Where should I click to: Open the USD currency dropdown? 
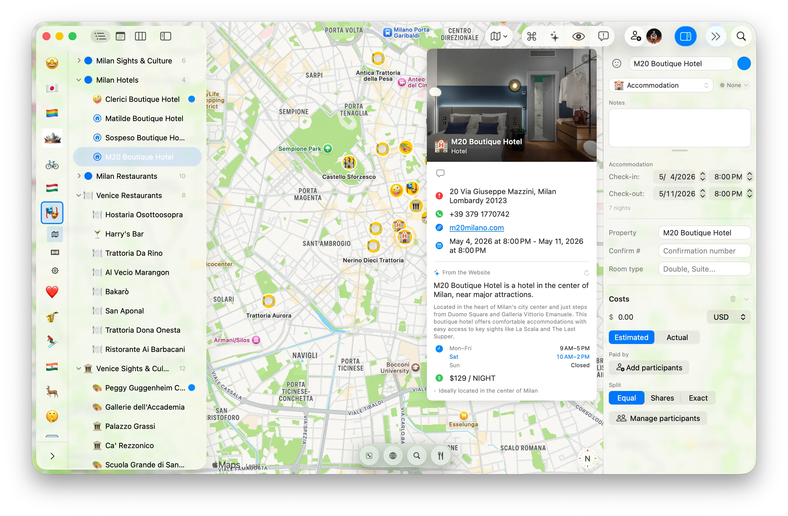pyautogui.click(x=728, y=317)
